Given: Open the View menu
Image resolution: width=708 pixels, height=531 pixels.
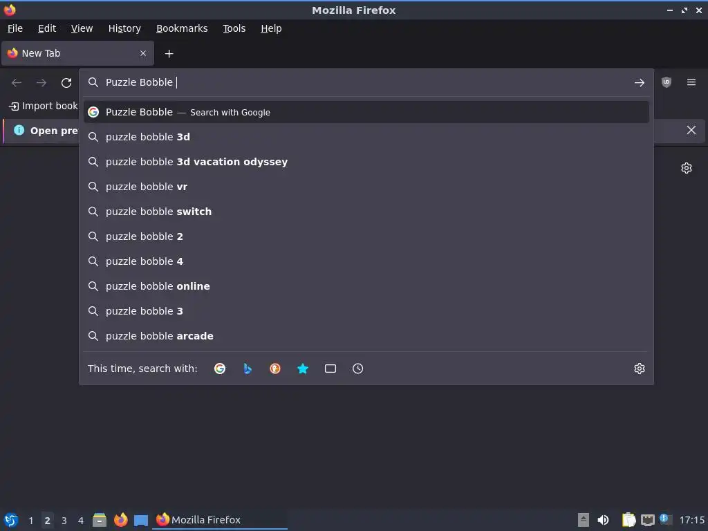Looking at the screenshot, I should pos(82,28).
